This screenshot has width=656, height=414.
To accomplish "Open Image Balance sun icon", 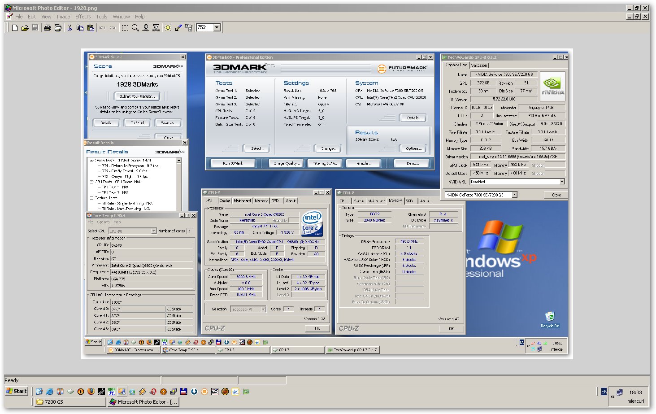I will click(x=168, y=28).
